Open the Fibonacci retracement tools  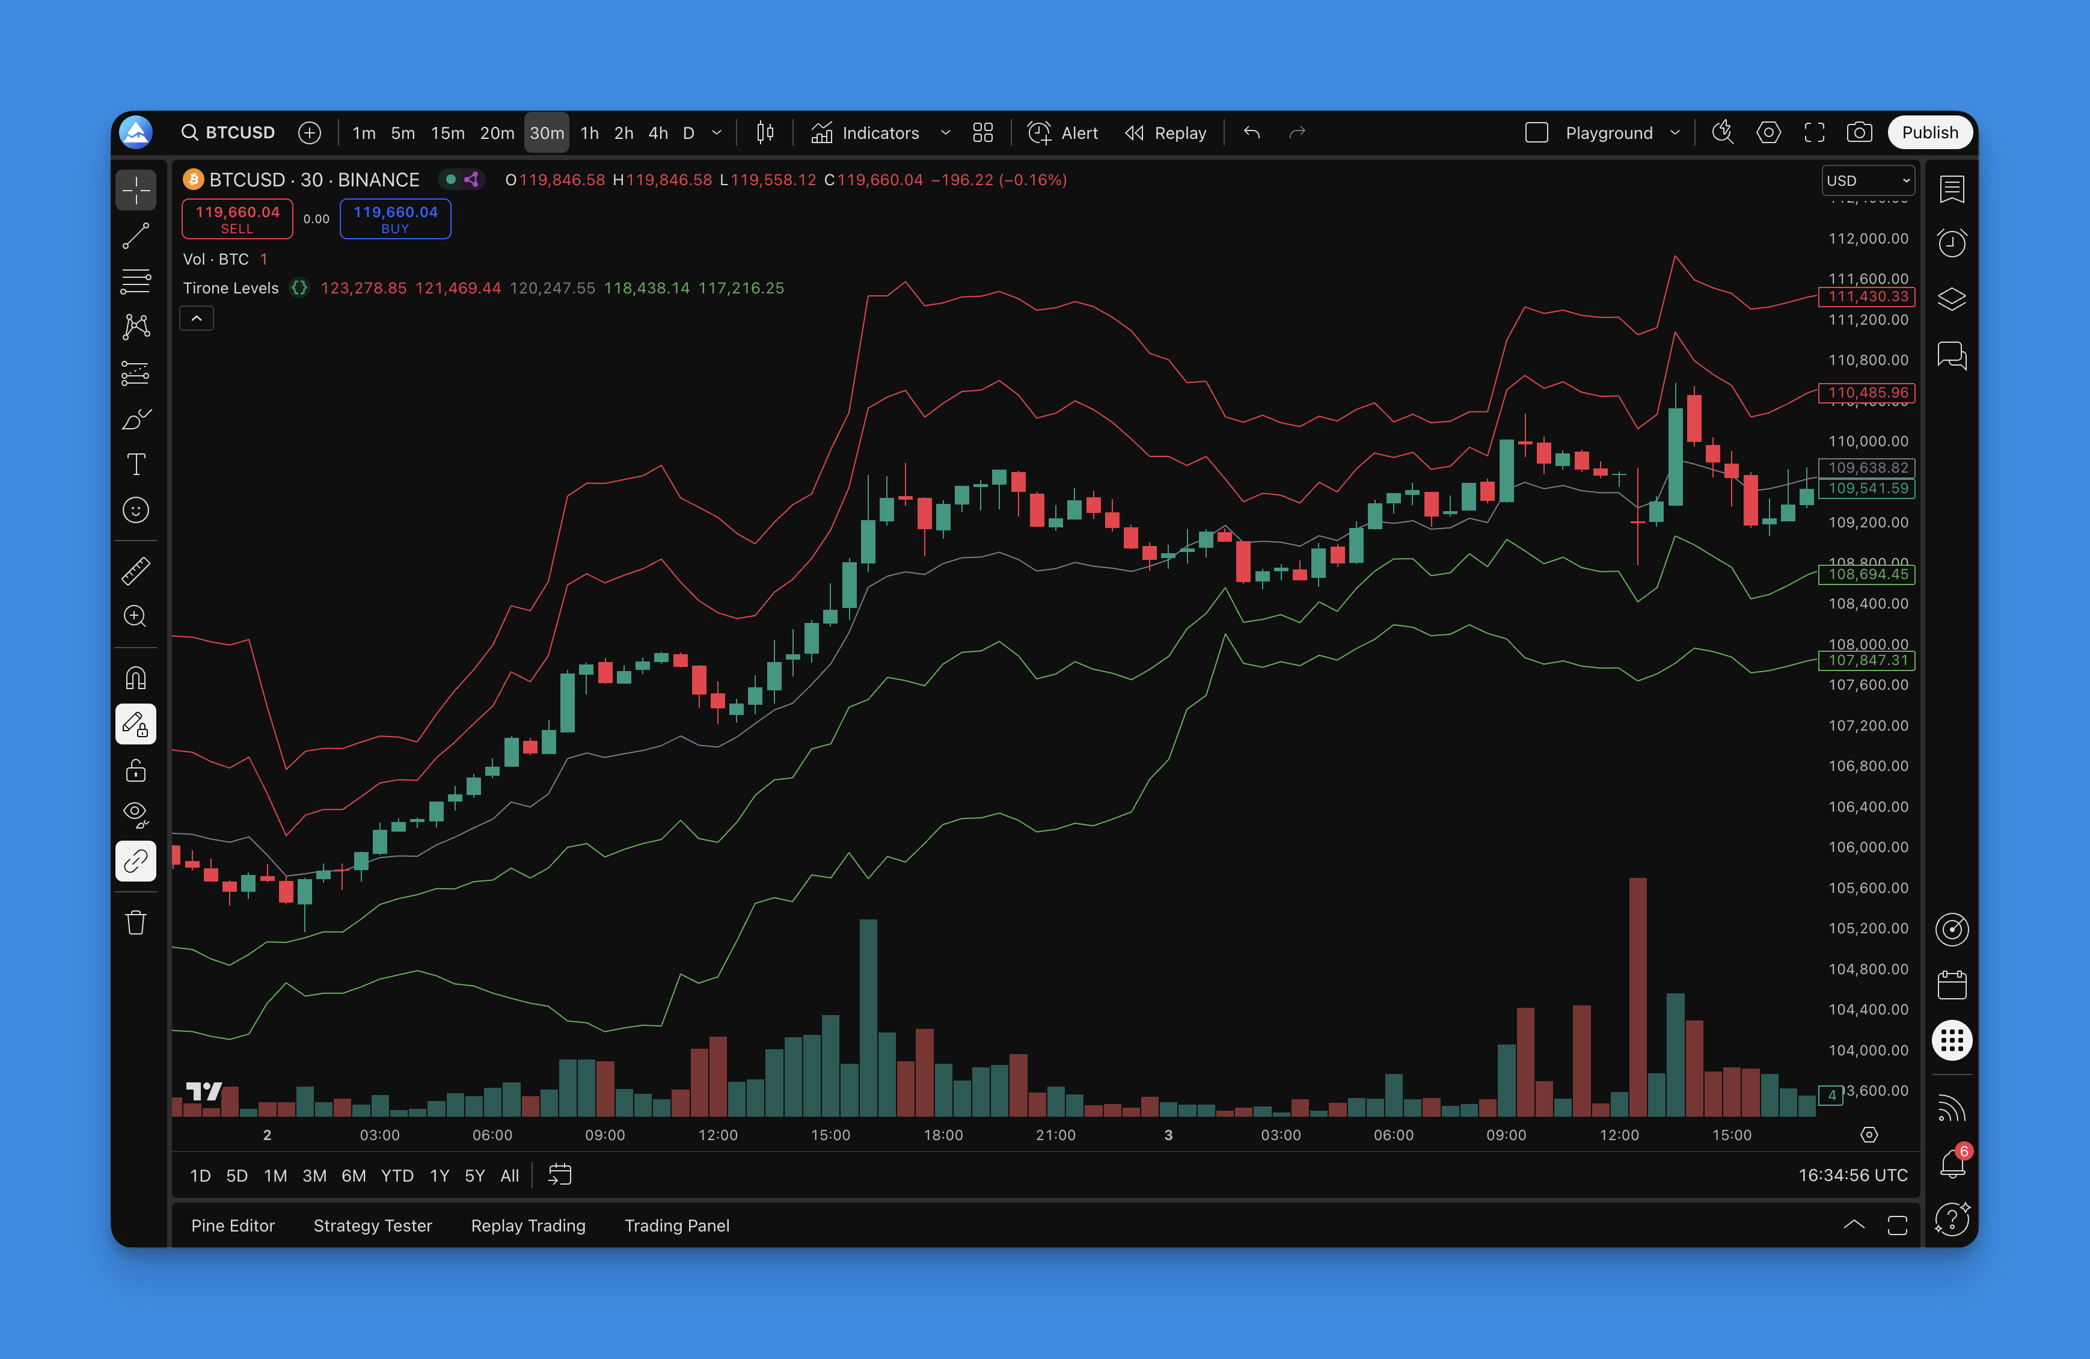pos(135,281)
